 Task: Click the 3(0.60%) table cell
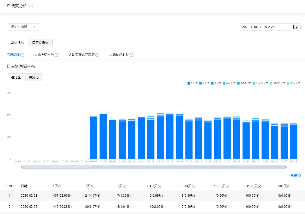(188, 196)
